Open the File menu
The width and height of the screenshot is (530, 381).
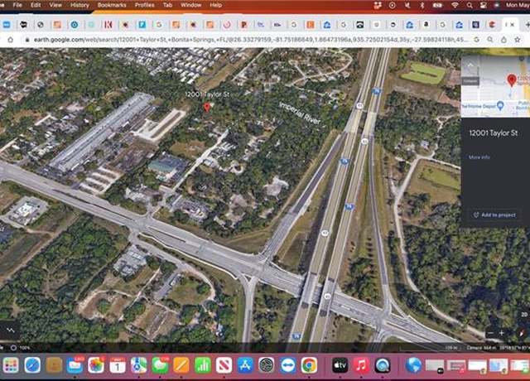[17, 5]
